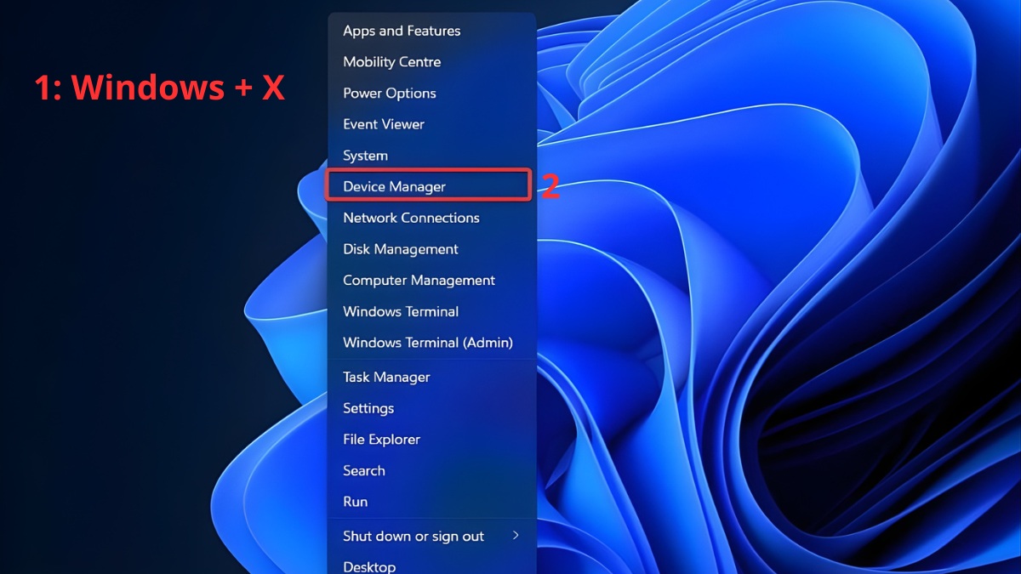Screen dimensions: 1021x574
Task: Select Shut down or sign out
Action: (x=413, y=536)
